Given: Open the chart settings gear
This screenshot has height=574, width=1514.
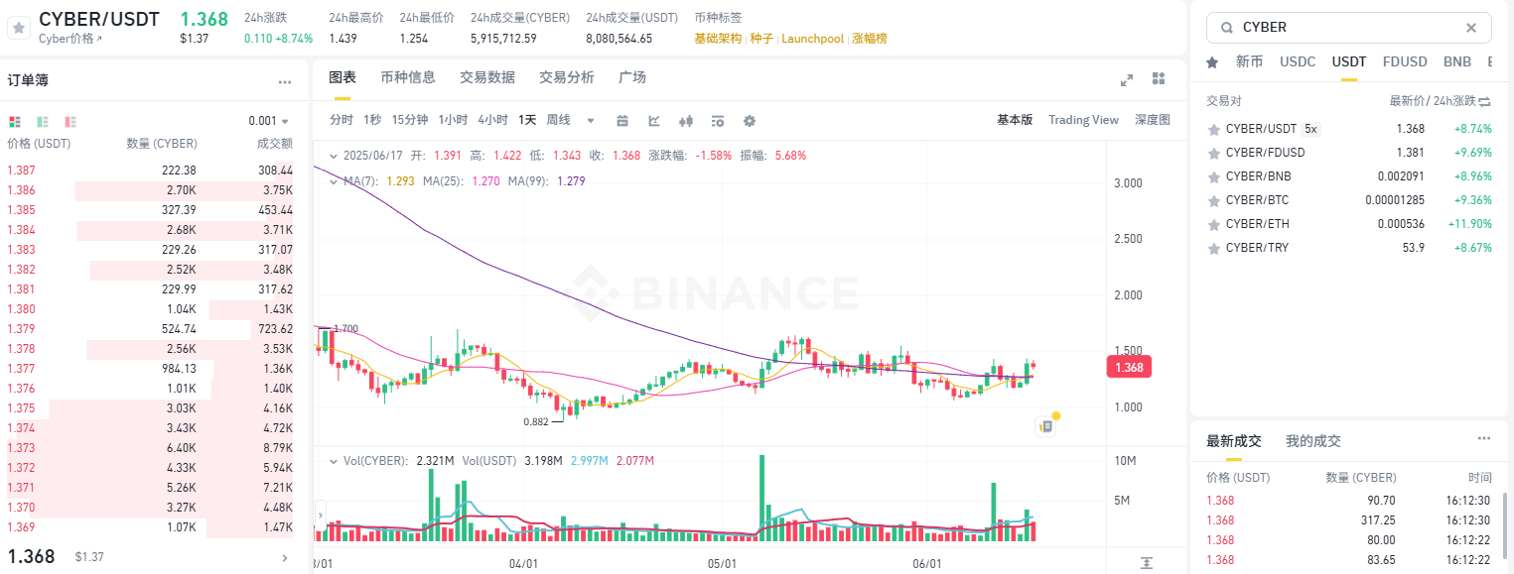Looking at the screenshot, I should [750, 121].
